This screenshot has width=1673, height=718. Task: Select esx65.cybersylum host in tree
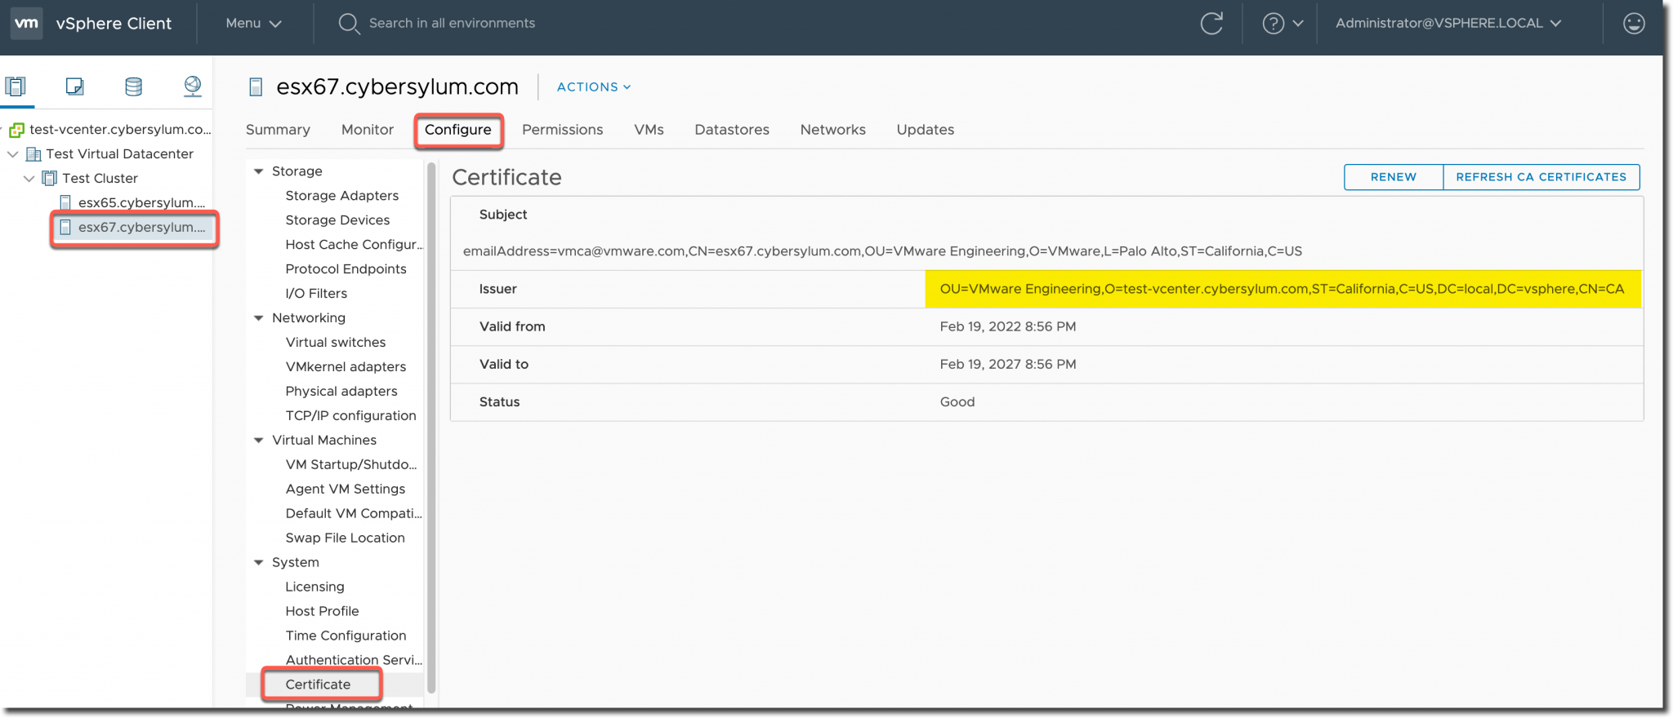[142, 202]
